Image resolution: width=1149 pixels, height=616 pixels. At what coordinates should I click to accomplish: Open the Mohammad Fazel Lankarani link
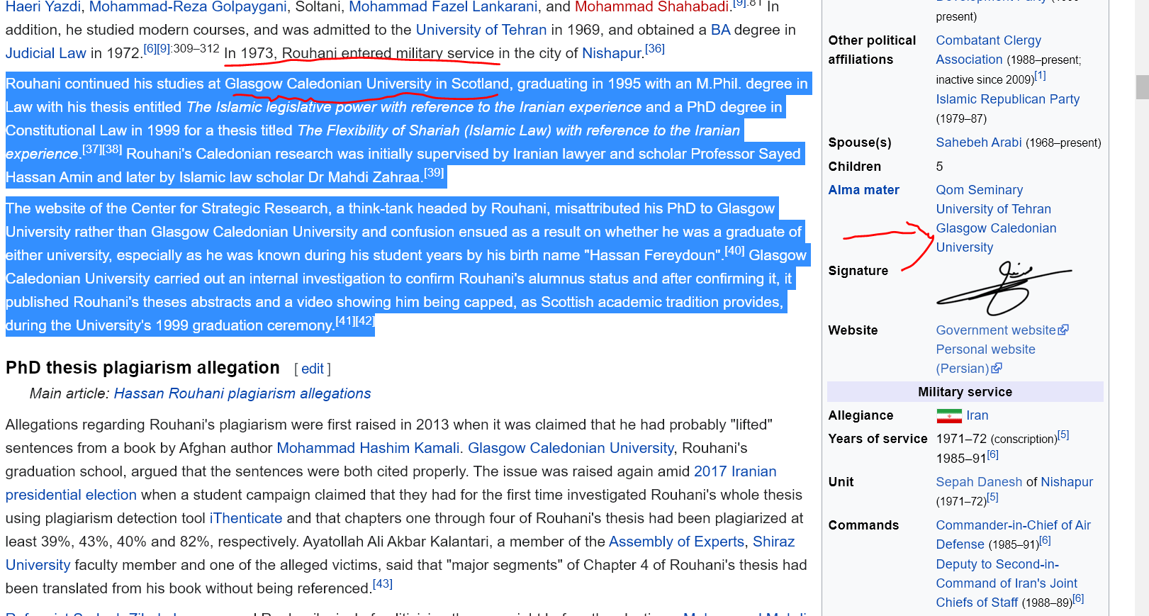tap(443, 7)
